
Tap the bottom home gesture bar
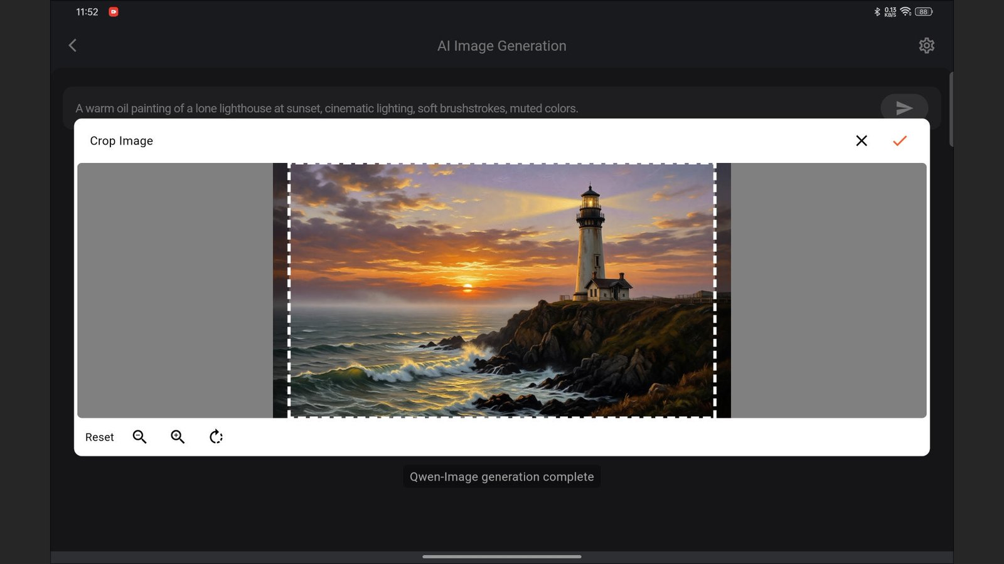(501, 556)
